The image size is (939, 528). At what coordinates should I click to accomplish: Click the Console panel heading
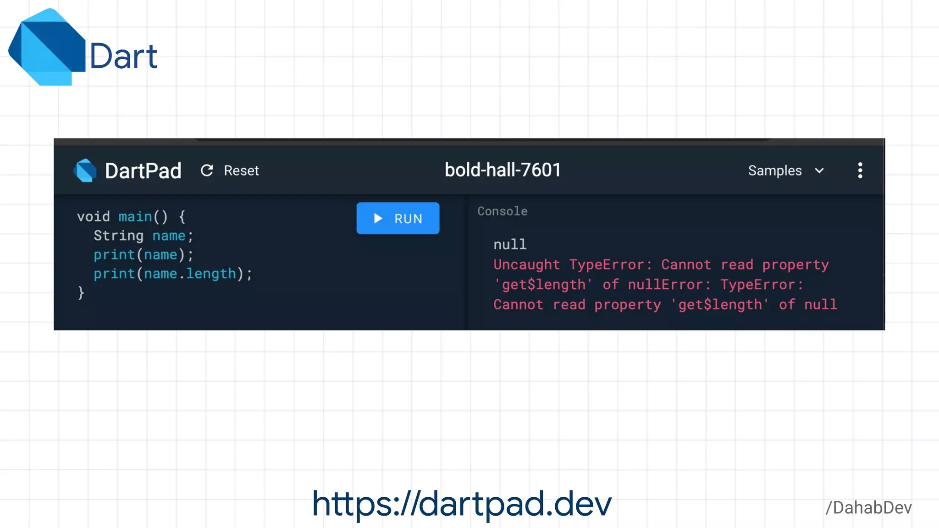(x=503, y=211)
